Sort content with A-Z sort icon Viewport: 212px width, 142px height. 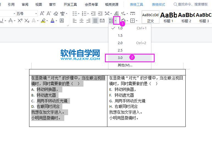116,13
